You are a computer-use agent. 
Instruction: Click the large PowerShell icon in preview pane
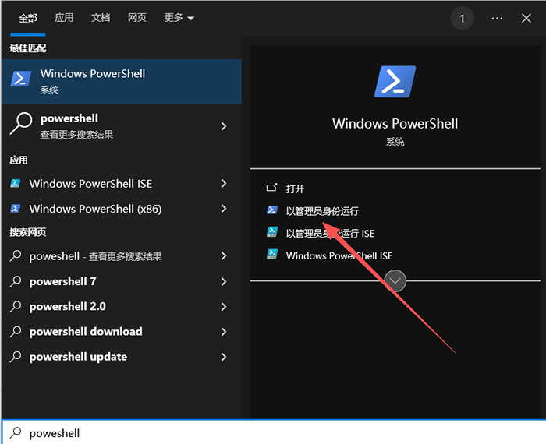coord(395,81)
